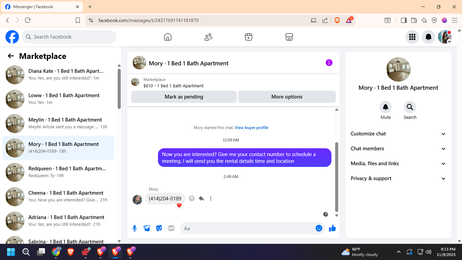The width and height of the screenshot is (462, 260).
Task: Open the Reels video icon
Action: 249,37
